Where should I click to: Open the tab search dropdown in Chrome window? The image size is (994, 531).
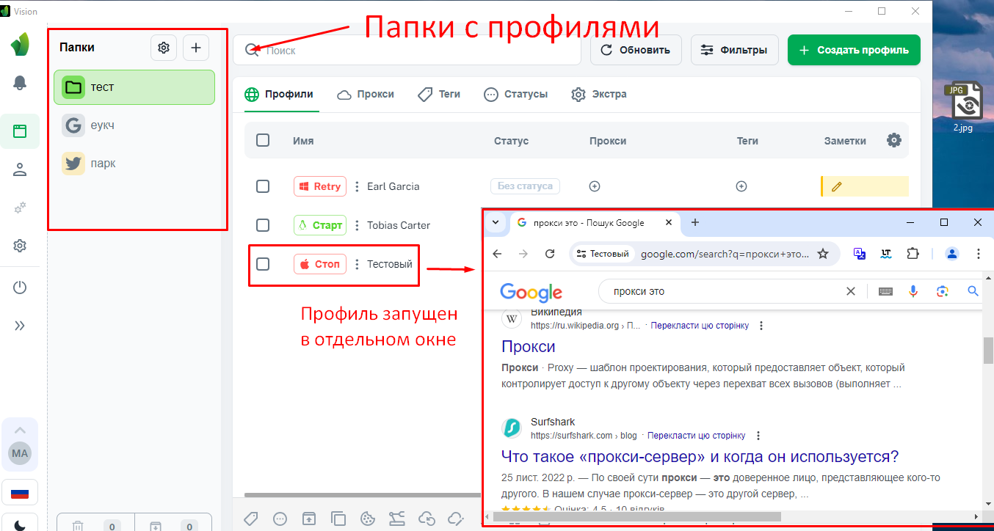tap(496, 222)
